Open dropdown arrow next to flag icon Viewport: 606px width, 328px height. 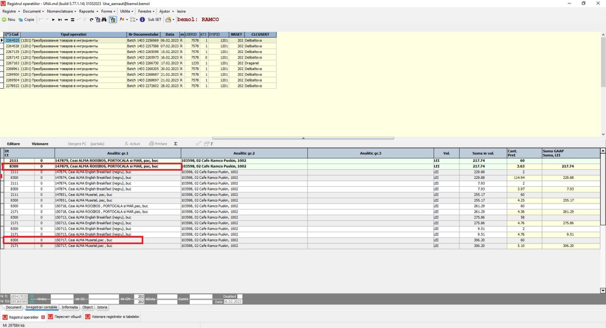[127, 20]
